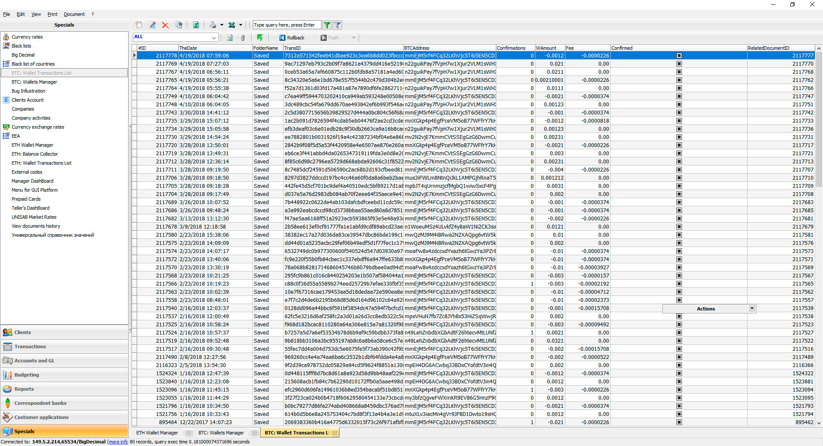Sort by the WAmount column header
The image size is (823, 446).
click(550, 48)
